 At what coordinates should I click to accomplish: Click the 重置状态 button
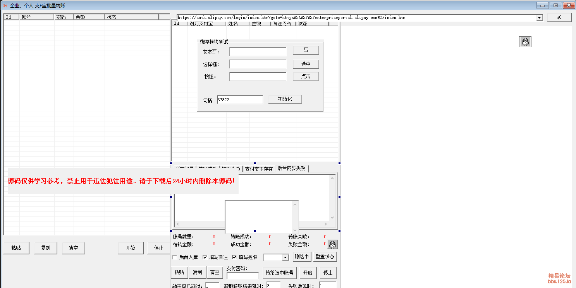click(x=325, y=256)
